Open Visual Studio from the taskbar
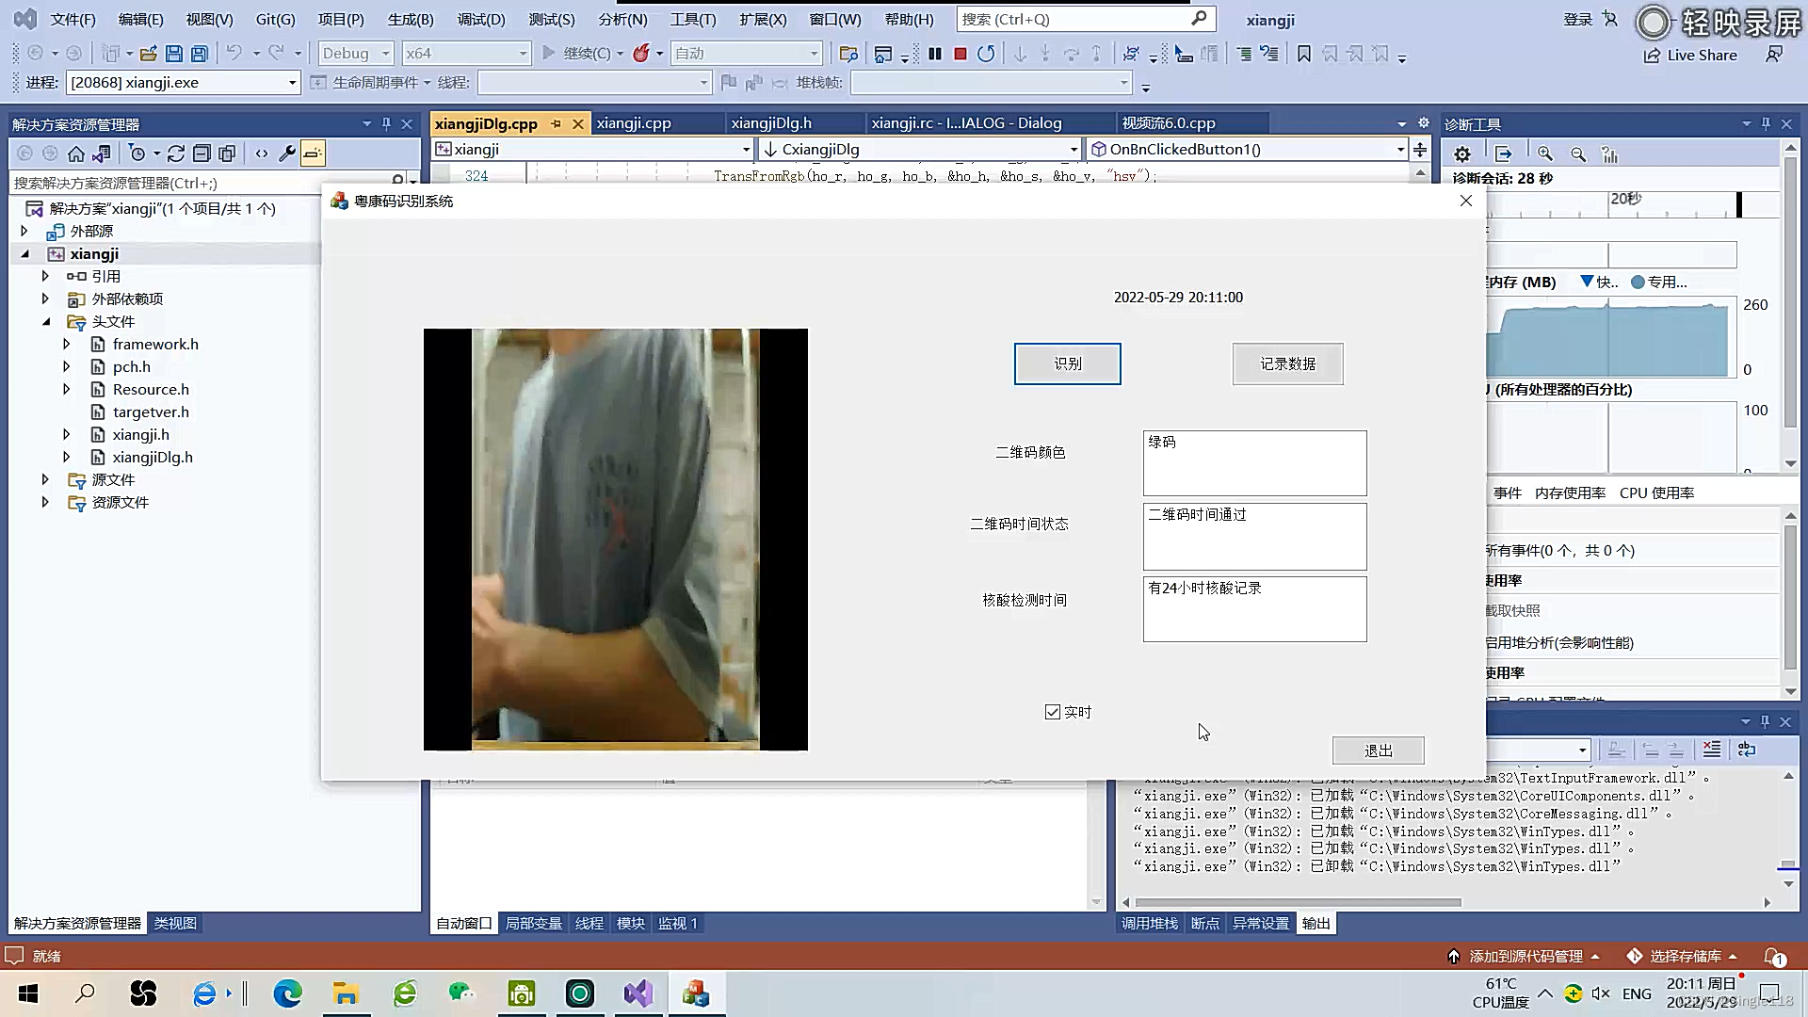The height and width of the screenshot is (1017, 1808). tap(638, 993)
